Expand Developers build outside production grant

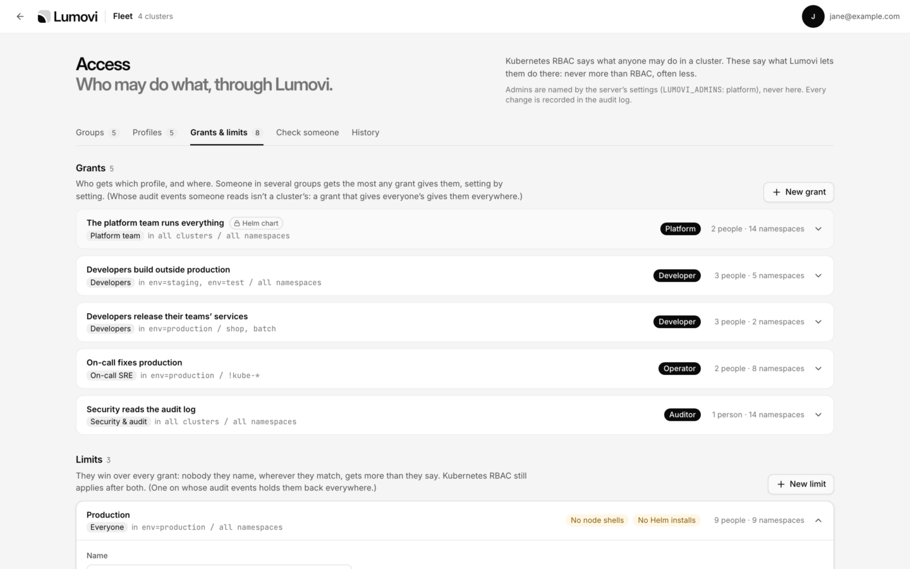(x=454, y=276)
